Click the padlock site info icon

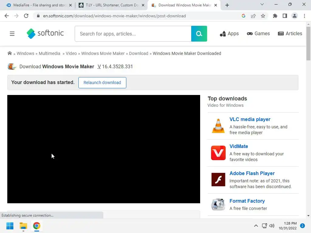tap(38, 16)
